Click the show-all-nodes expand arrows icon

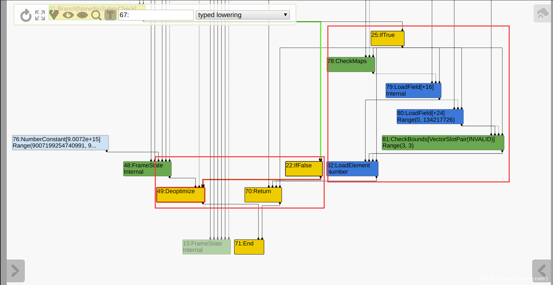(x=40, y=15)
